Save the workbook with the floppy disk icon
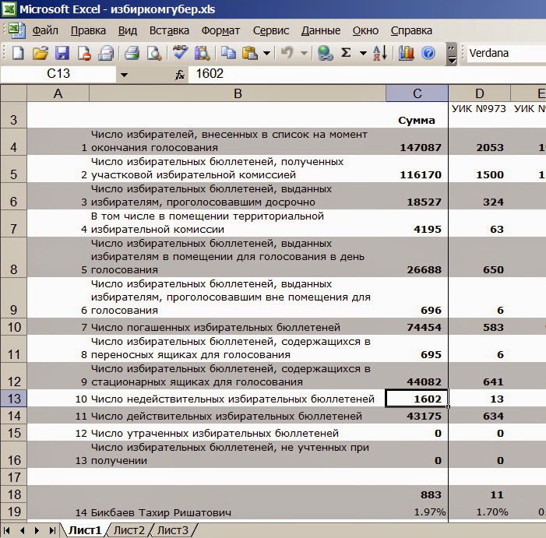Viewport: 546px width, 538px height. coord(62,53)
